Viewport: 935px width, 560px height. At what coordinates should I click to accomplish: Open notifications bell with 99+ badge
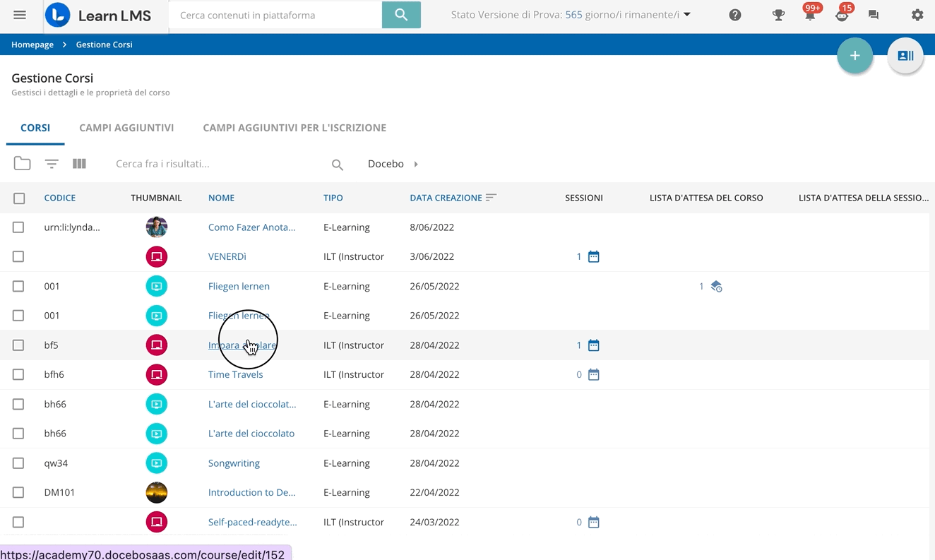pyautogui.click(x=810, y=15)
